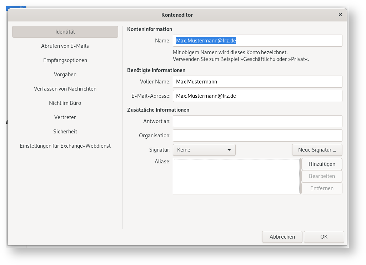Open Abrufen von E-Mails settings
Screen dimensions: 366x265
point(65,46)
